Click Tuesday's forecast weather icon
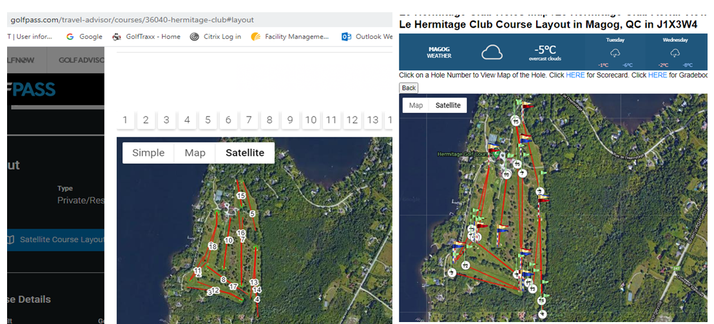The image size is (714, 324). pyautogui.click(x=615, y=53)
